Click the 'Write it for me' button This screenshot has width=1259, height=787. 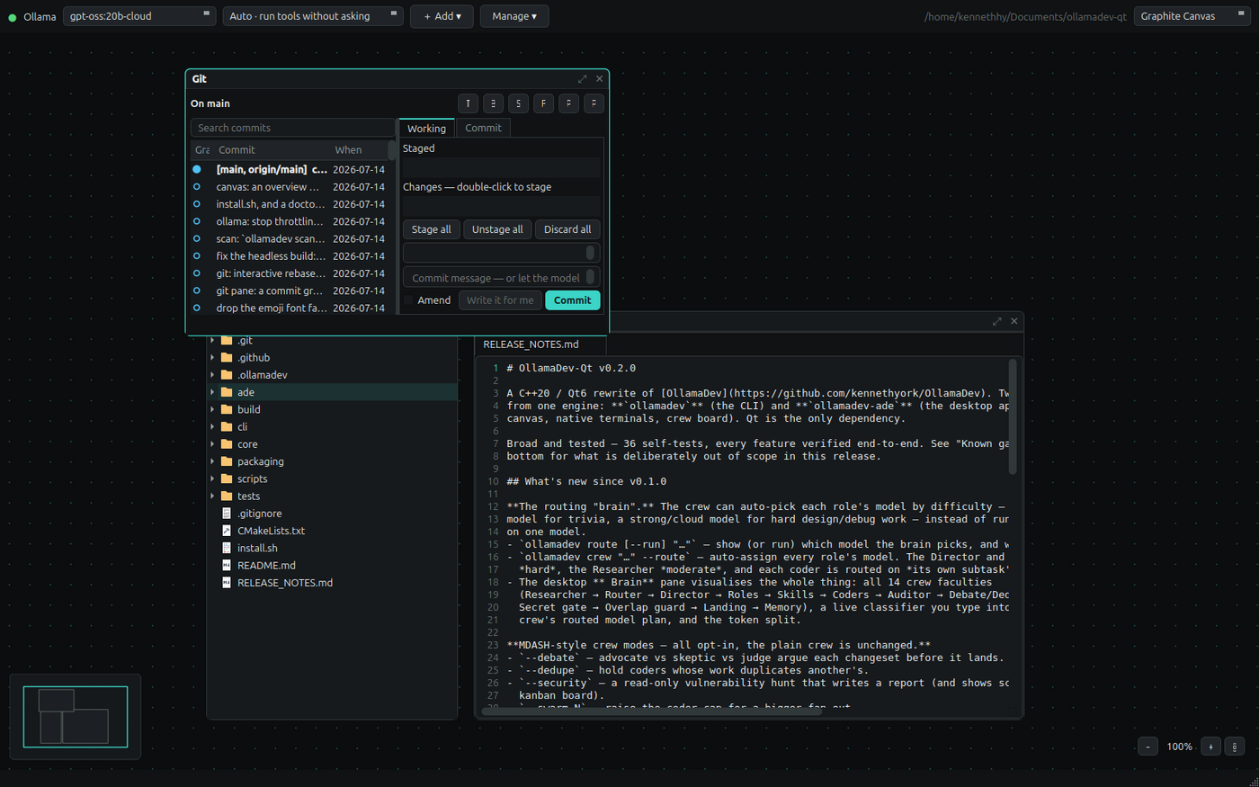coord(500,300)
